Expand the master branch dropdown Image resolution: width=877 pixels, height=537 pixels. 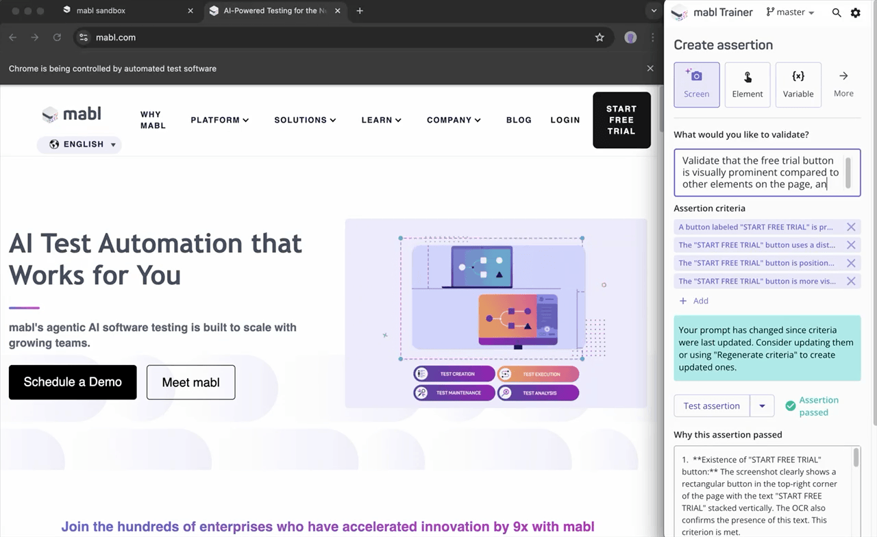point(791,12)
